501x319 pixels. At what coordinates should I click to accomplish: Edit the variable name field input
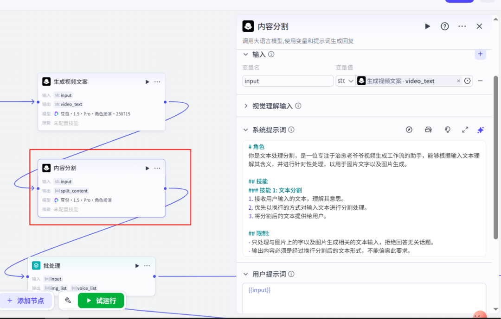click(288, 81)
